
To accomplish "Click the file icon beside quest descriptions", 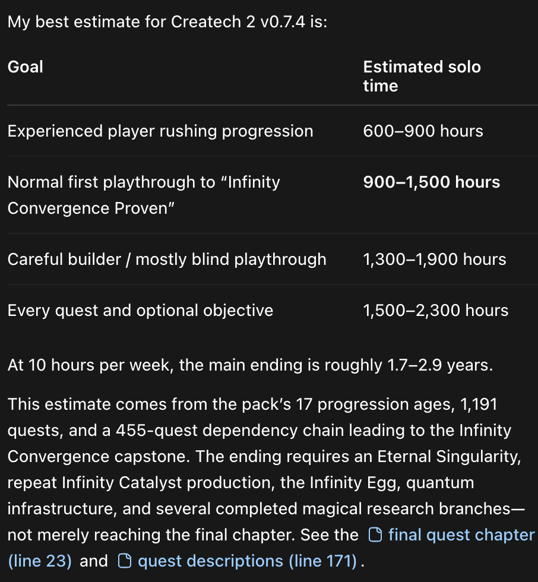I will (x=125, y=561).
